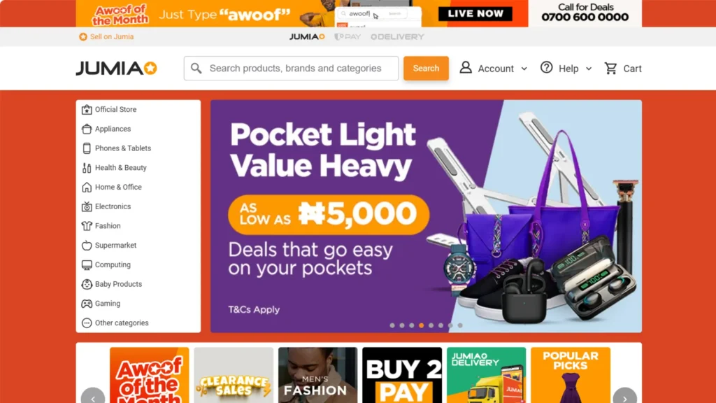The width and height of the screenshot is (716, 403).
Task: Open the Gaming controller icon category
Action: coord(86,304)
